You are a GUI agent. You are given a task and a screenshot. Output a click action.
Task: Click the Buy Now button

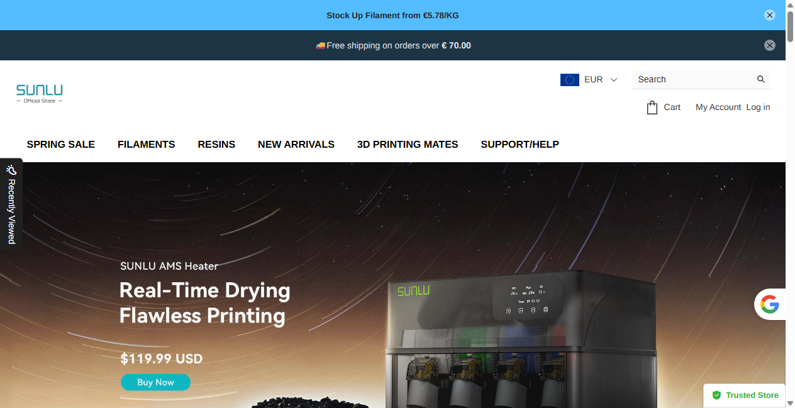[x=155, y=382]
